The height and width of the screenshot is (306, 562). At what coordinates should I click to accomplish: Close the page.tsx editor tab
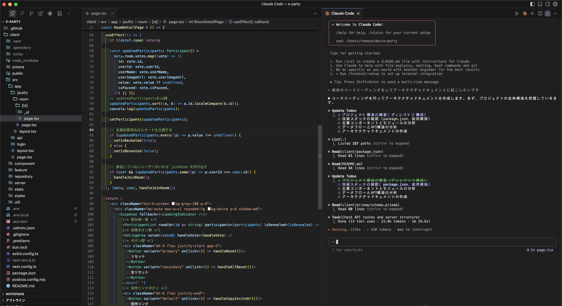pos(113,13)
